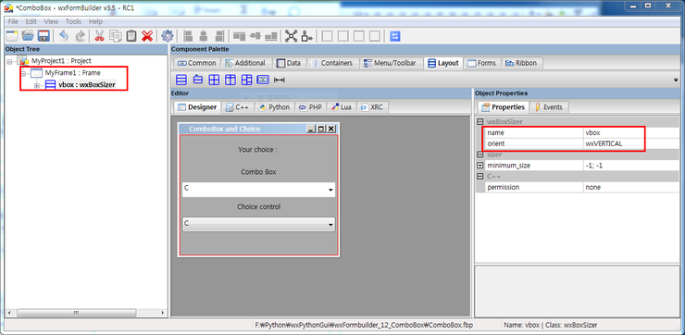Expand the minimum_size property
The height and width of the screenshot is (335, 685).
click(480, 166)
